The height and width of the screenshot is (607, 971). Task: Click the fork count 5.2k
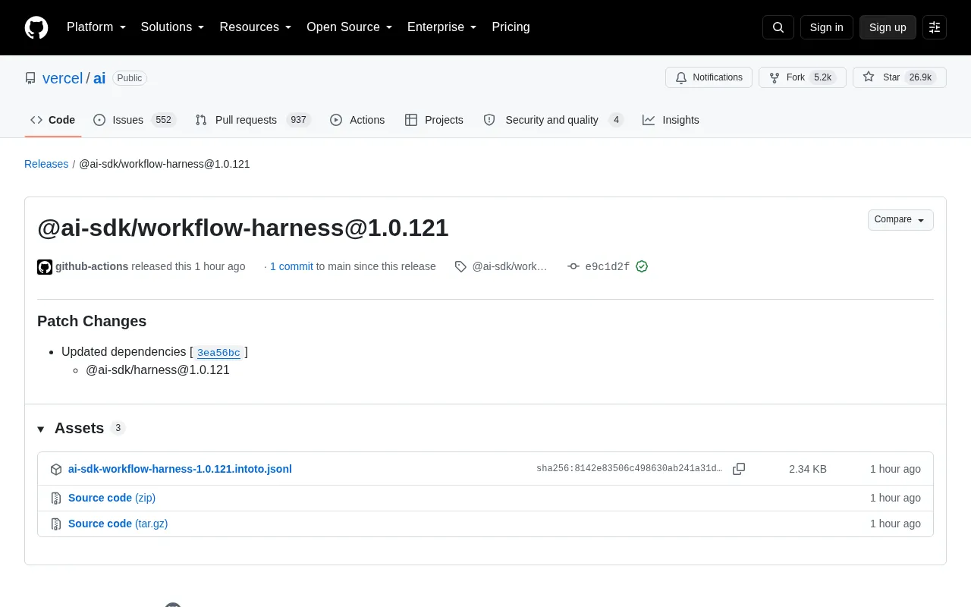822,77
